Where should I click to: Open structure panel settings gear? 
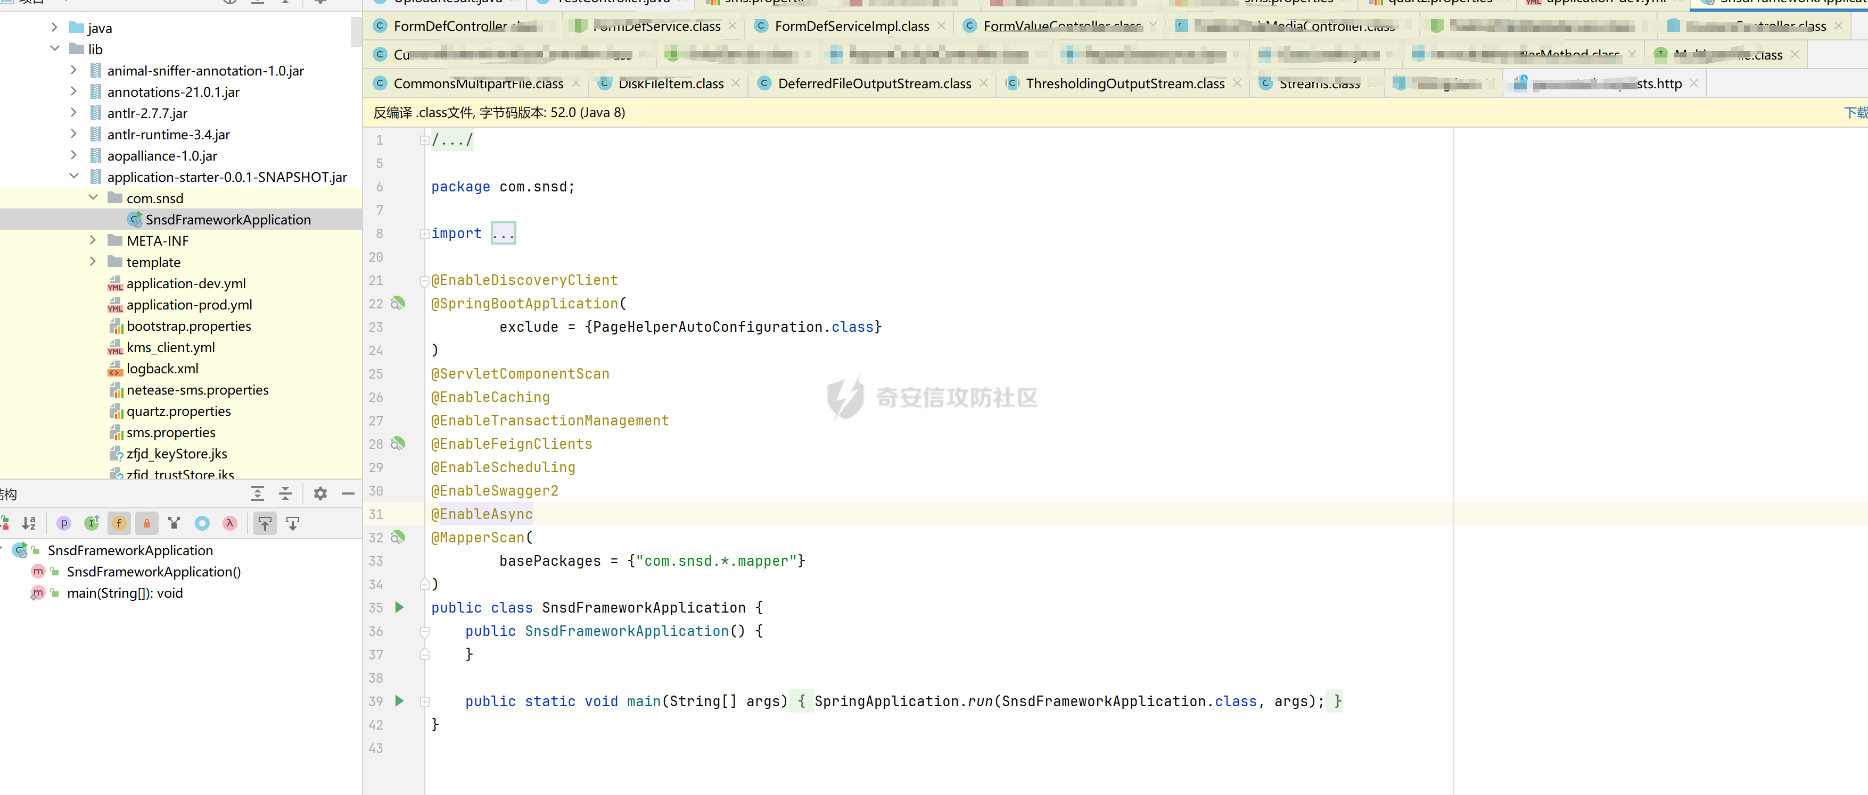point(320,493)
